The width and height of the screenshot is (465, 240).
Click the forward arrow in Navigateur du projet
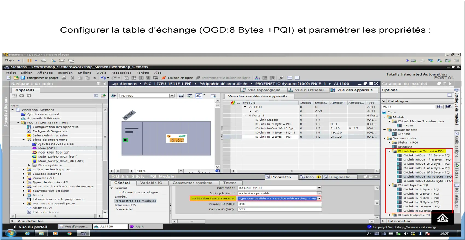(29, 96)
